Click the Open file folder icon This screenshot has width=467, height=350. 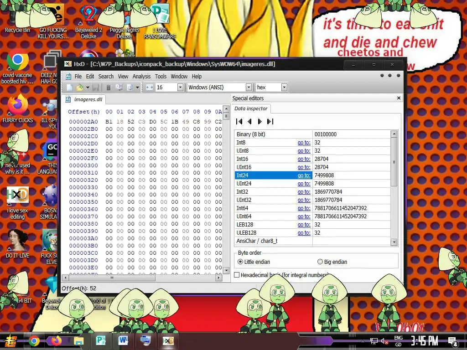[80, 87]
